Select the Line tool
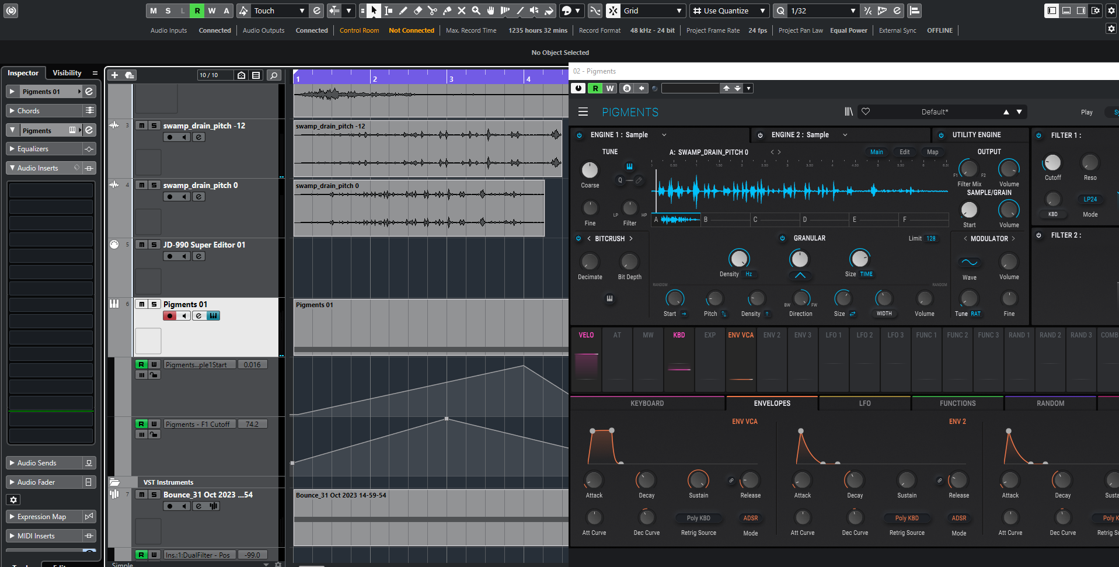 click(x=520, y=11)
